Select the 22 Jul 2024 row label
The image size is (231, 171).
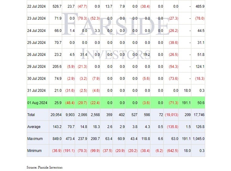click(x=36, y=6)
